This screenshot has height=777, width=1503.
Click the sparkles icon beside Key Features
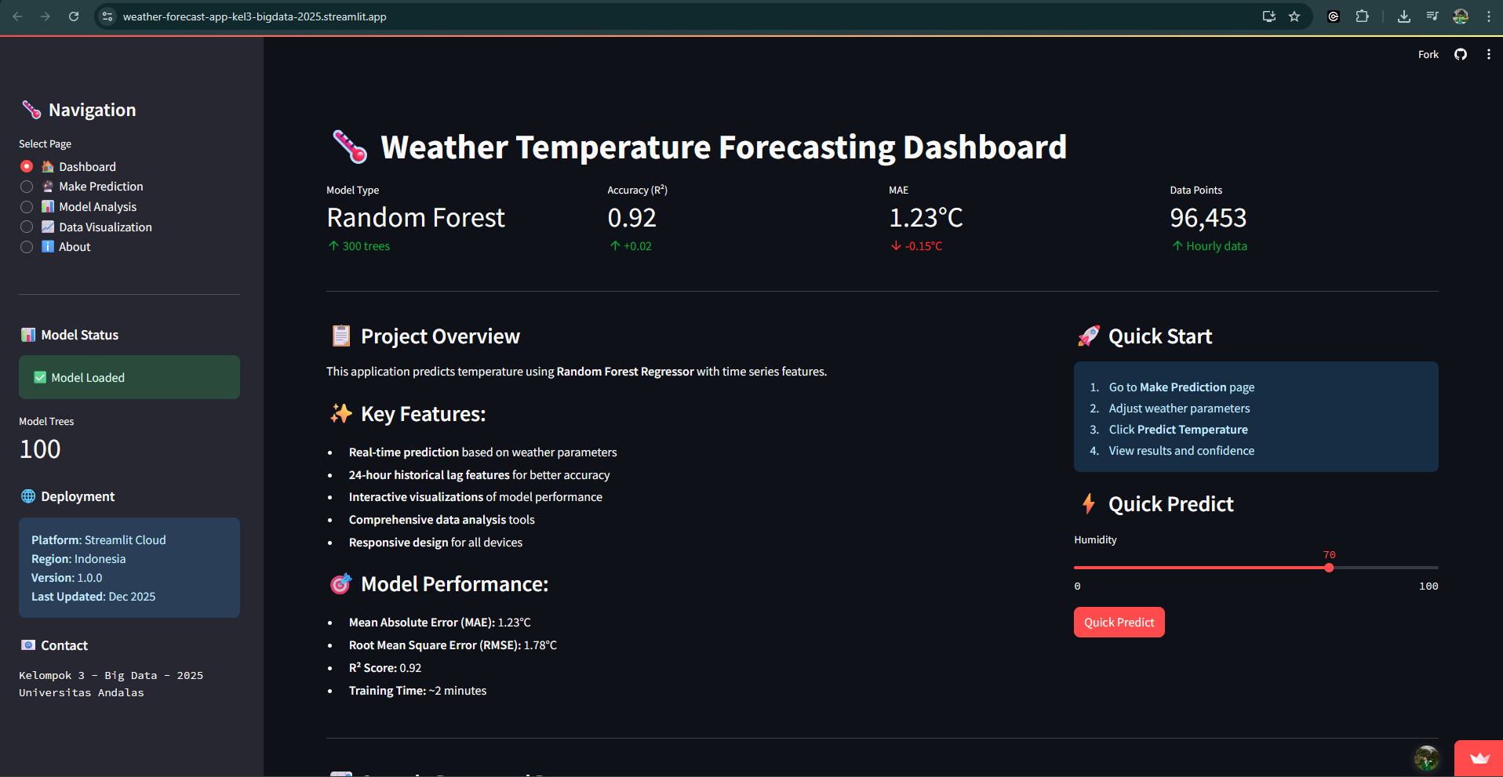tap(341, 413)
